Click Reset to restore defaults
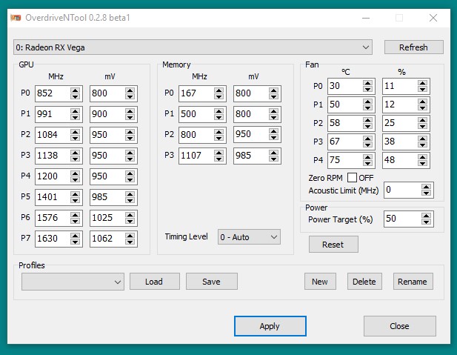This screenshot has width=457, height=355. click(x=333, y=245)
